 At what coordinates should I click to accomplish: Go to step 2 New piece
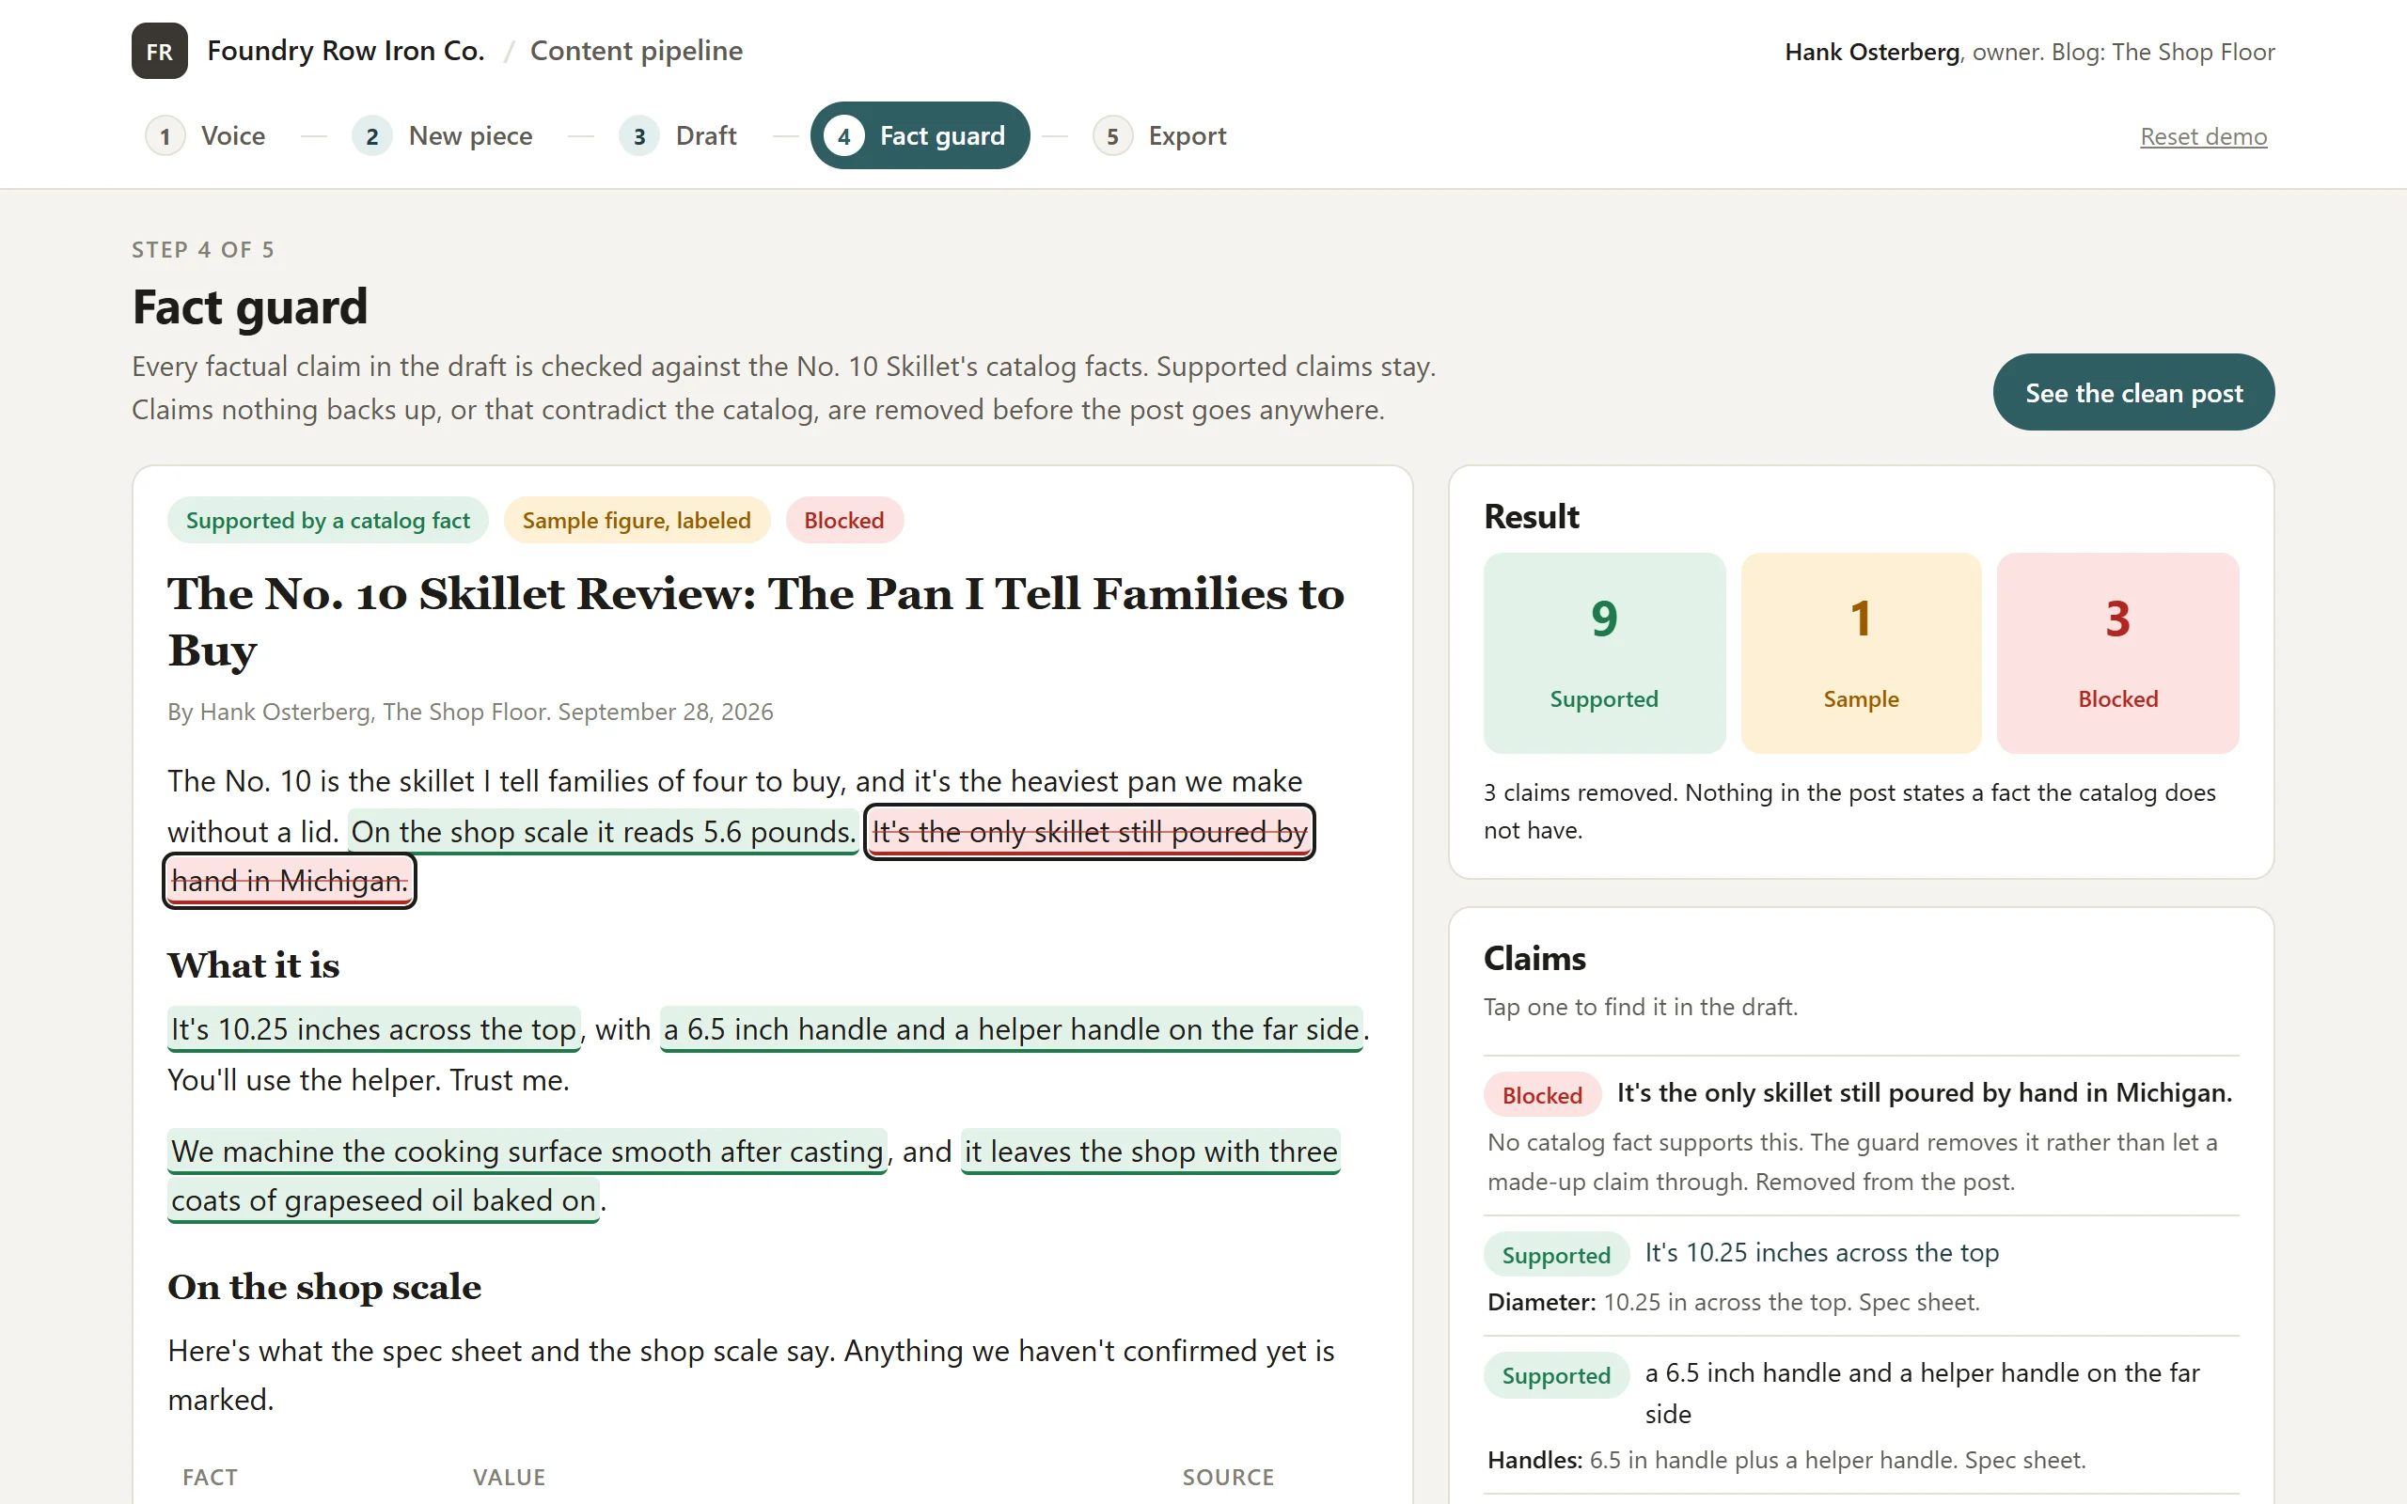443,135
